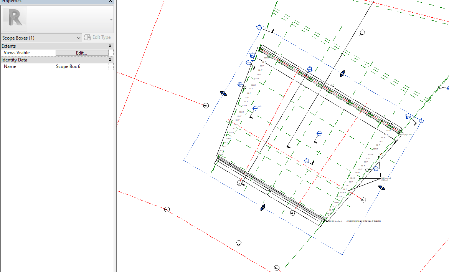Select grid bubble 5 on the right side

363,200
